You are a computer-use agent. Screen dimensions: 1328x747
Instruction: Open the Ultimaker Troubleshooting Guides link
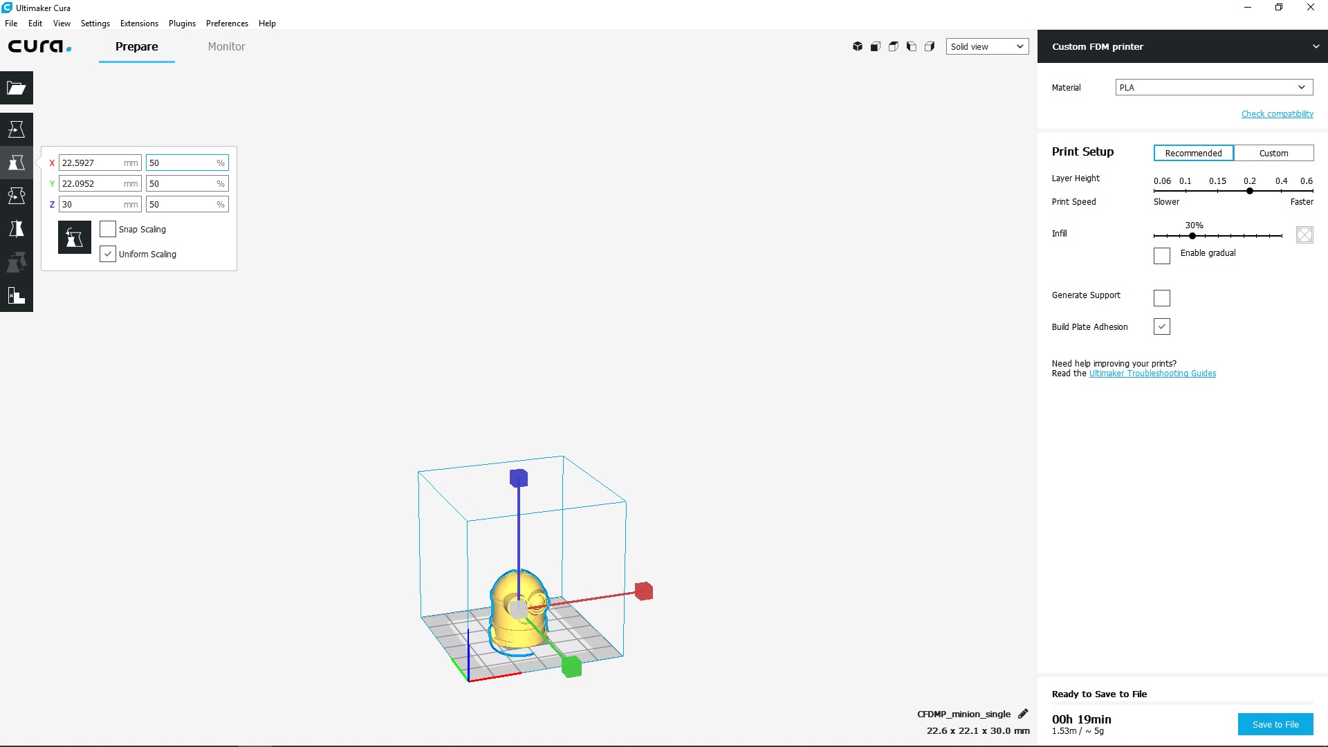(x=1152, y=373)
